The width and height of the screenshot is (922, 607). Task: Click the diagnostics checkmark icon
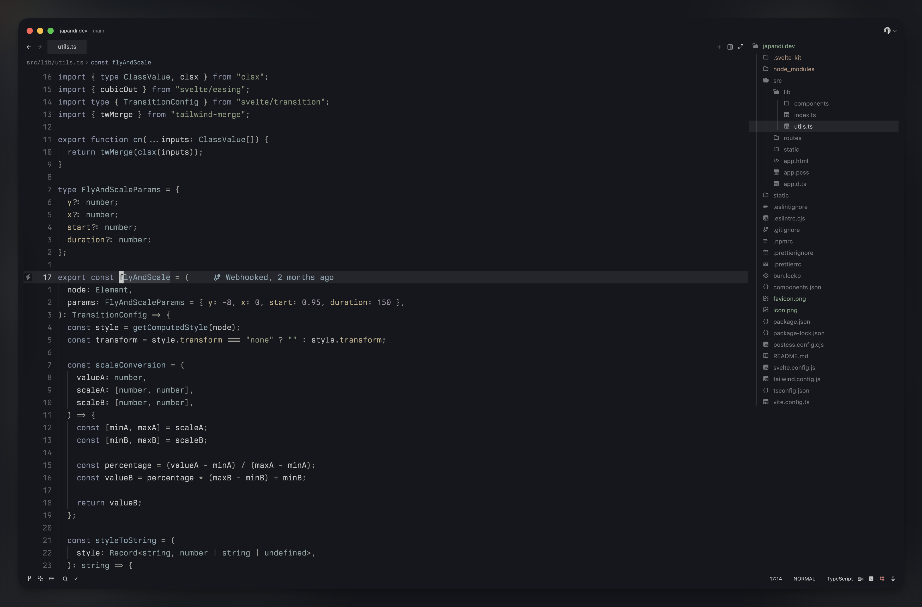click(76, 579)
